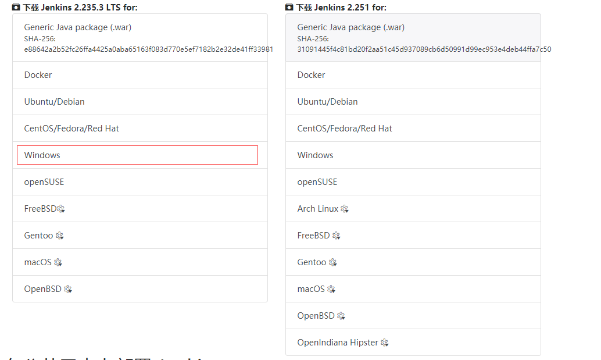This screenshot has width=601, height=360.
Task: Click the heading 下载 Jenkins 2.251 for:
Action: (x=341, y=8)
